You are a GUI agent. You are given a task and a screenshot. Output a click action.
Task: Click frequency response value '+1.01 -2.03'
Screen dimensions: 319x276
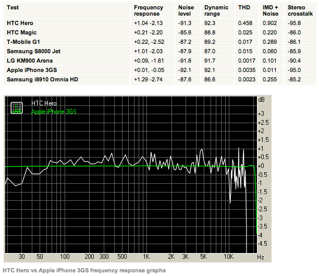coord(149,51)
